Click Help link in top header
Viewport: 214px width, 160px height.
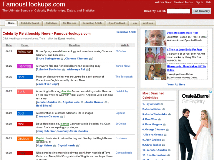coord(208,2)
